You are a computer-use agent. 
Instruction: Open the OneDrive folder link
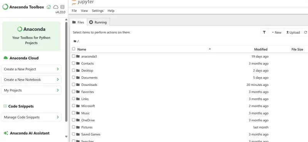88,120
